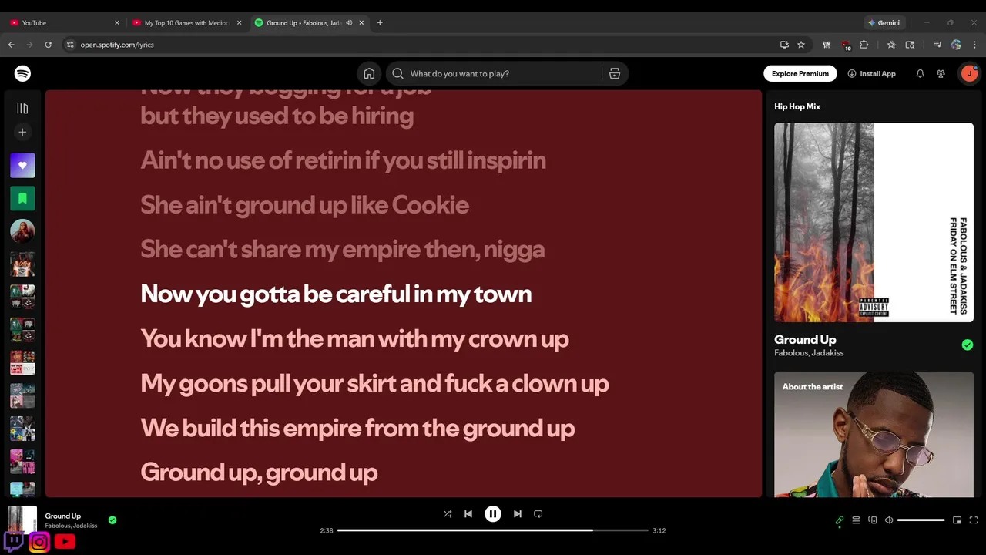Open Connect to a device icon
The height and width of the screenshot is (555, 986).
873,520
